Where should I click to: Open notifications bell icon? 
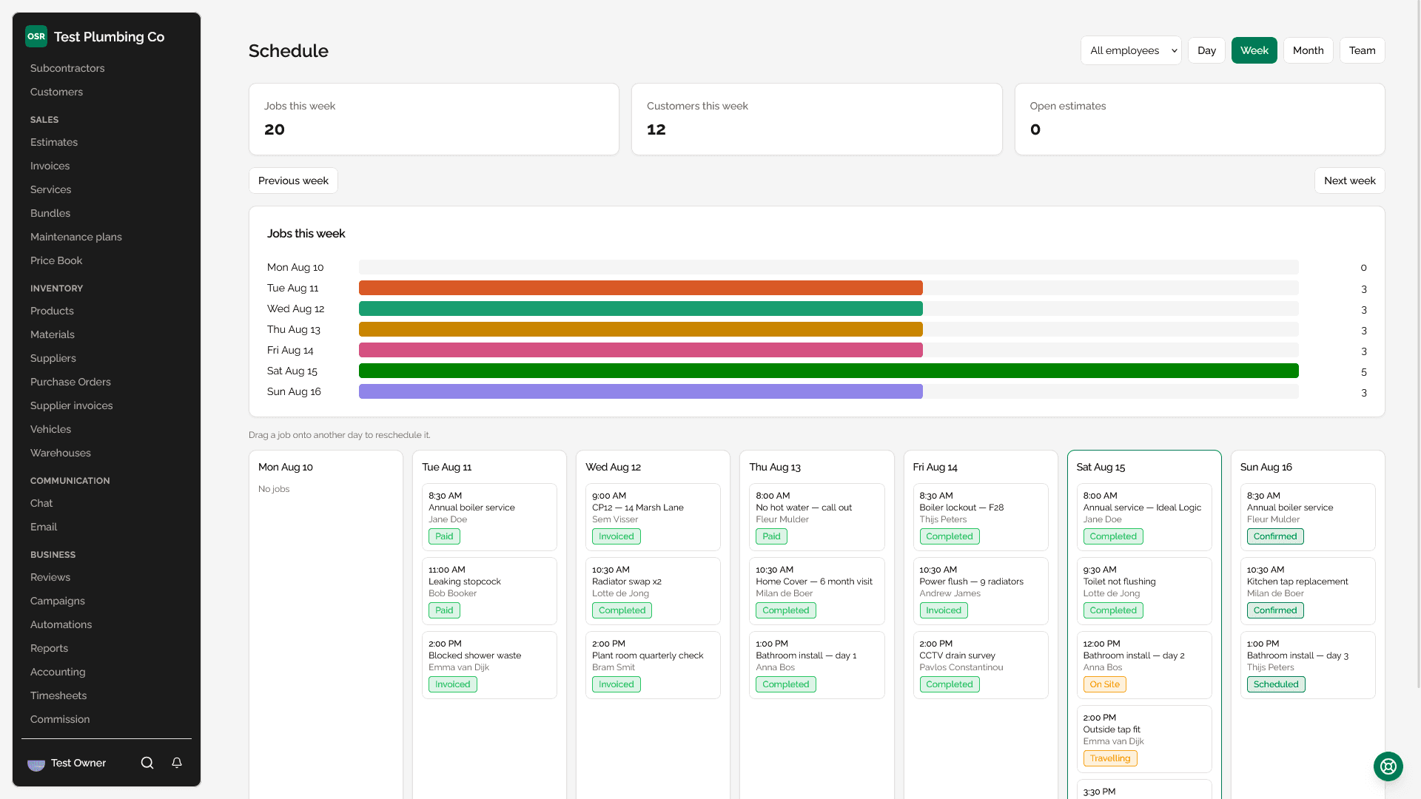point(177,763)
